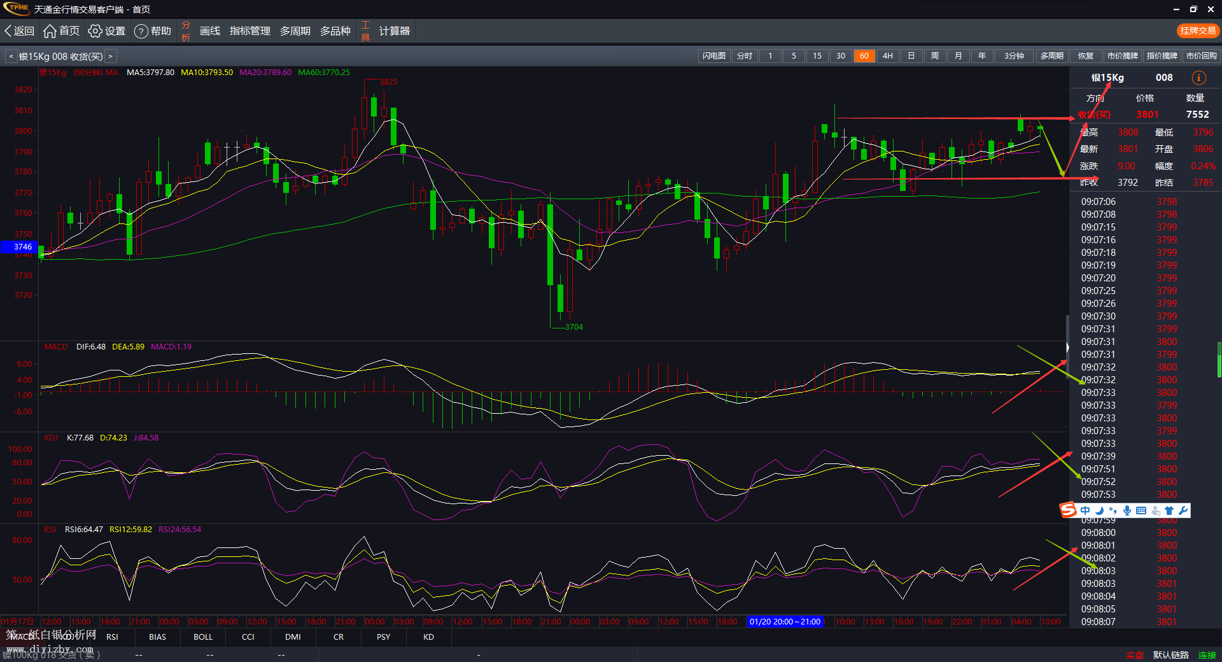Select the 3分钟 period button
This screenshot has width=1222, height=662.
[x=1014, y=56]
